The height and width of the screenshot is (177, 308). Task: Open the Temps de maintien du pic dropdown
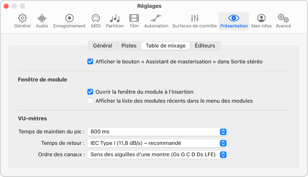(157, 131)
